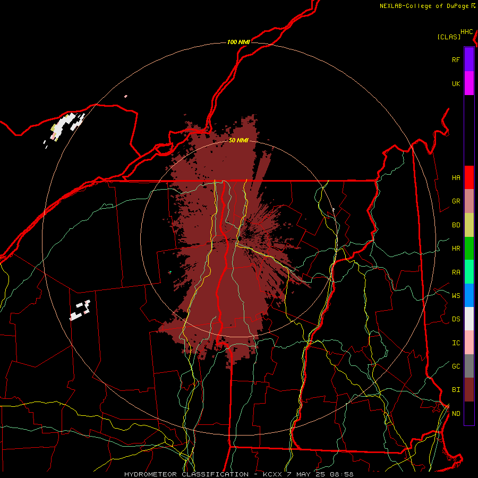
Task: Click the RF legend label
Action: point(456,59)
